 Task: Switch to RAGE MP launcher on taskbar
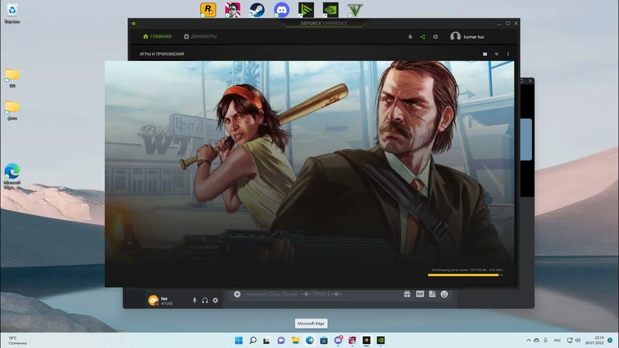(367, 340)
